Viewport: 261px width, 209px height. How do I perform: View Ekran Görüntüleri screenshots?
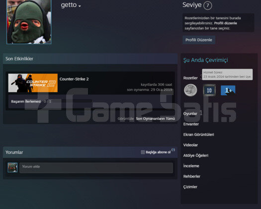[x=198, y=134]
